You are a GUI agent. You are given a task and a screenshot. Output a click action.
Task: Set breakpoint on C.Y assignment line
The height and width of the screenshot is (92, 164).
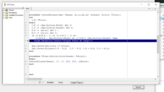pos(26,28)
